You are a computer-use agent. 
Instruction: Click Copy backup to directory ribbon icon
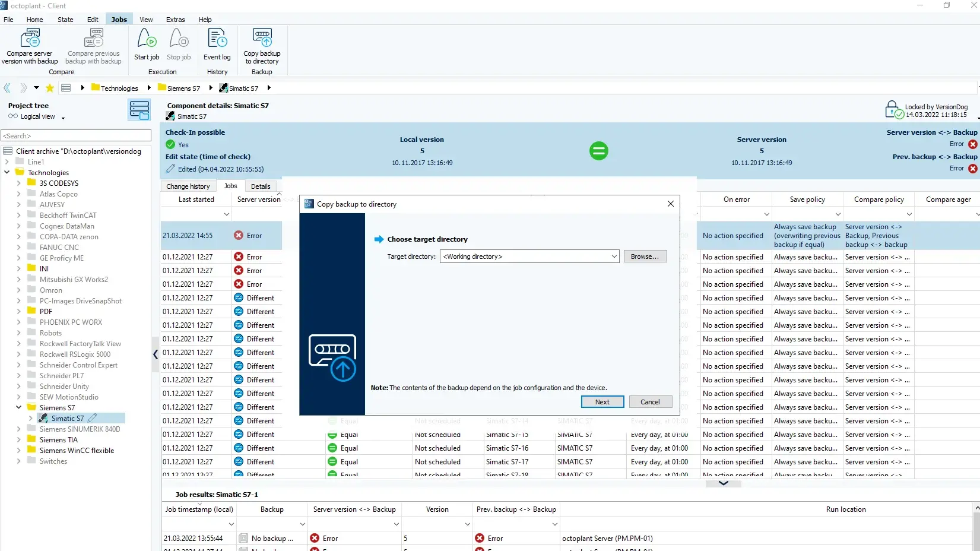(x=262, y=38)
